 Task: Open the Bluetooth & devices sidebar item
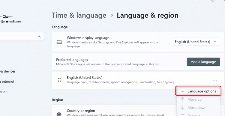point(8,71)
